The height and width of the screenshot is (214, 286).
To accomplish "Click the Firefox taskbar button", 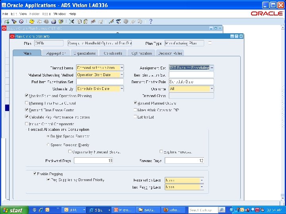I will pos(174,210).
